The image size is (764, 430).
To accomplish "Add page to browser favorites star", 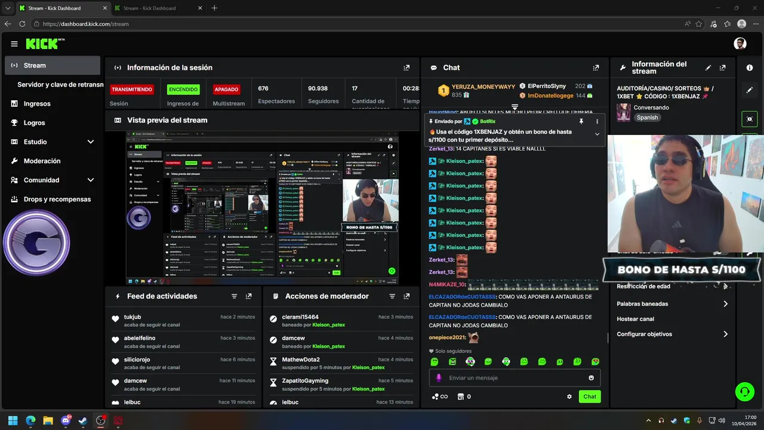I will pos(699,24).
